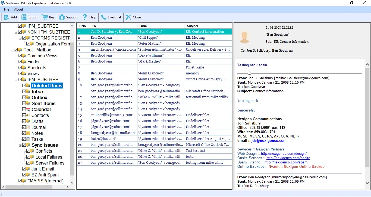The width and height of the screenshot is (371, 197).
Task: Select the row with subject "Pollet, Rene"
Action: [155, 67]
